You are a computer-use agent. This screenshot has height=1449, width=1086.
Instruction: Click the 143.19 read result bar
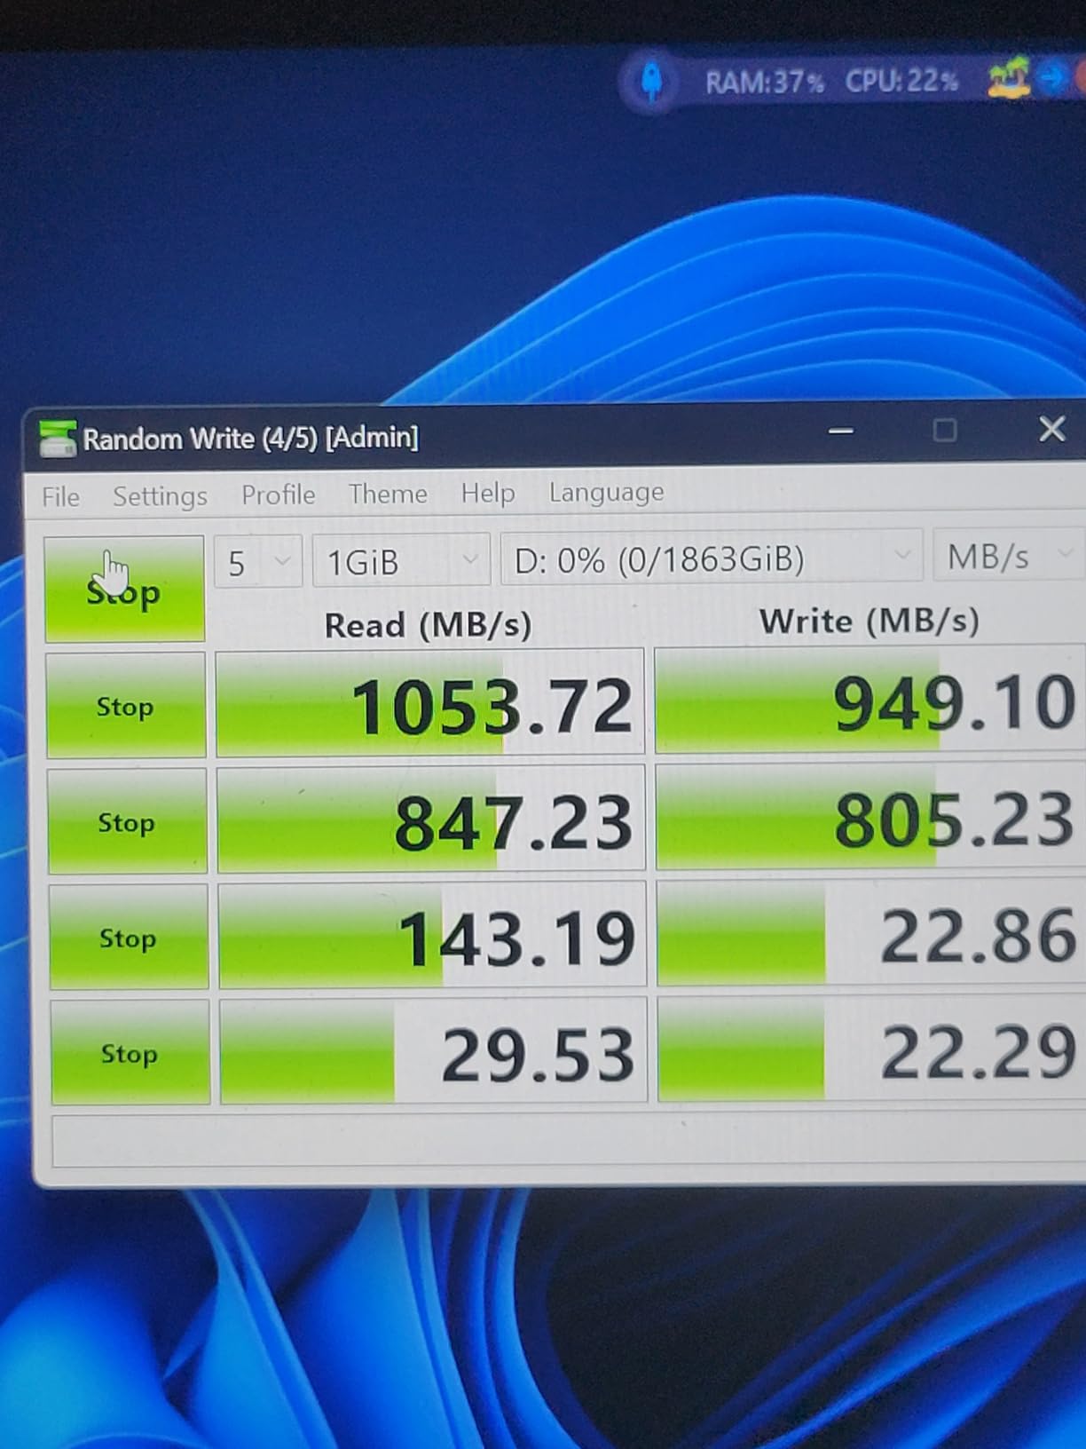[x=431, y=938]
